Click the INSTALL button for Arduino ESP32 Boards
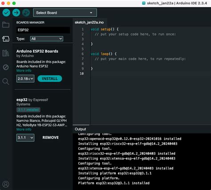 (50, 79)
